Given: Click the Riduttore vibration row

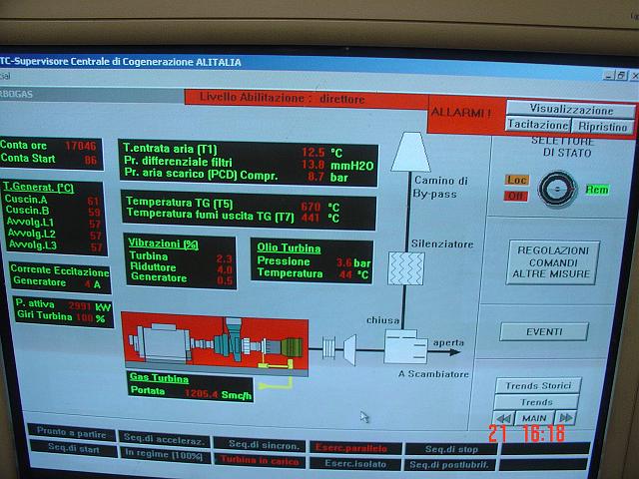Looking at the screenshot, I should pyautogui.click(x=181, y=268).
